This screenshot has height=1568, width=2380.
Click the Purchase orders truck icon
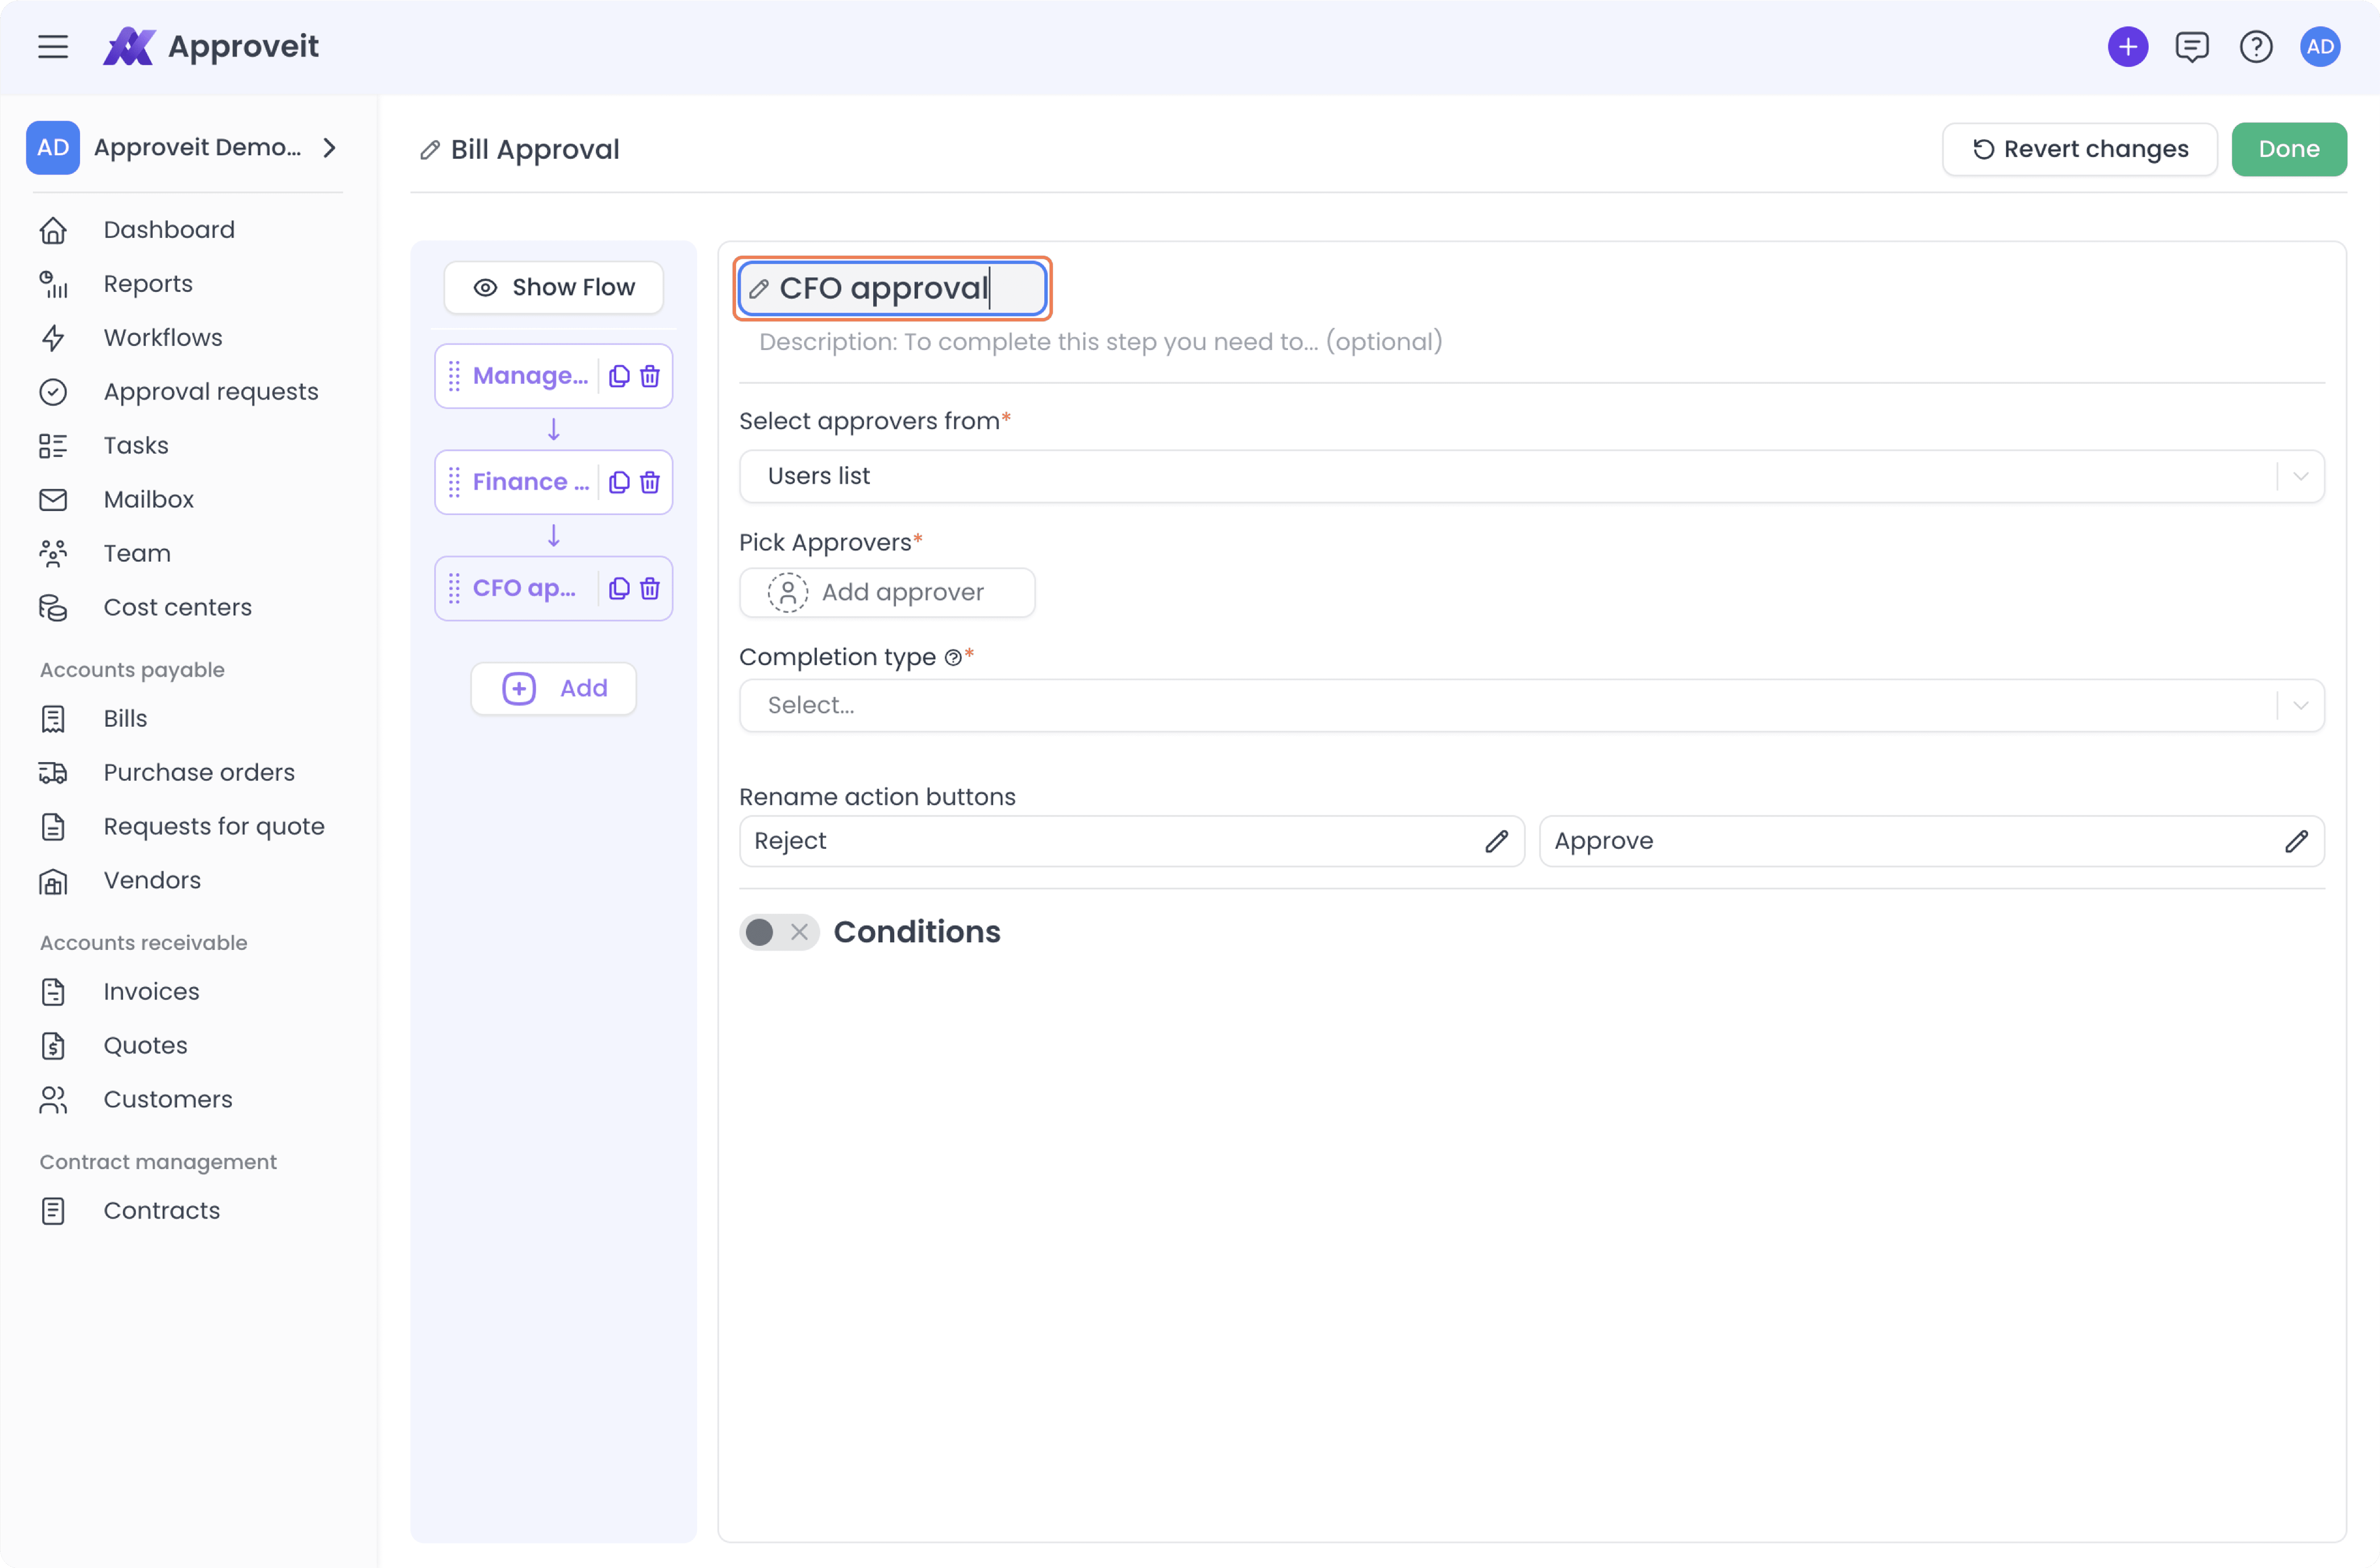(x=53, y=773)
